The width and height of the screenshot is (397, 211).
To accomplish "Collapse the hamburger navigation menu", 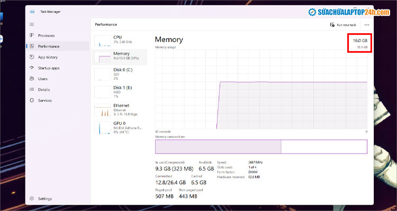I will click(32, 24).
